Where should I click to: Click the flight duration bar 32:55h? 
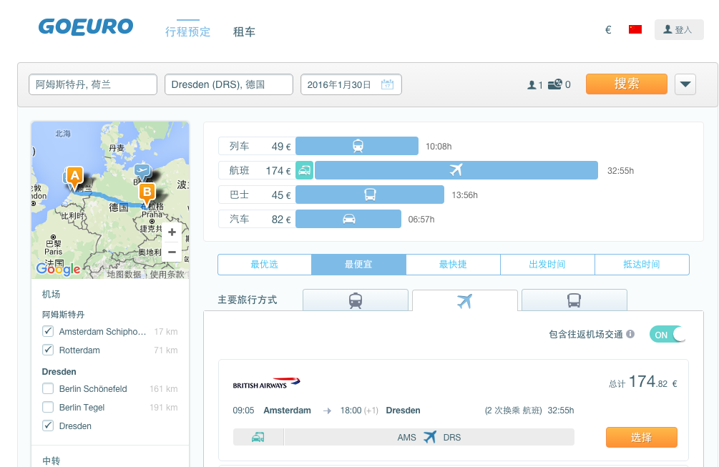coord(456,170)
